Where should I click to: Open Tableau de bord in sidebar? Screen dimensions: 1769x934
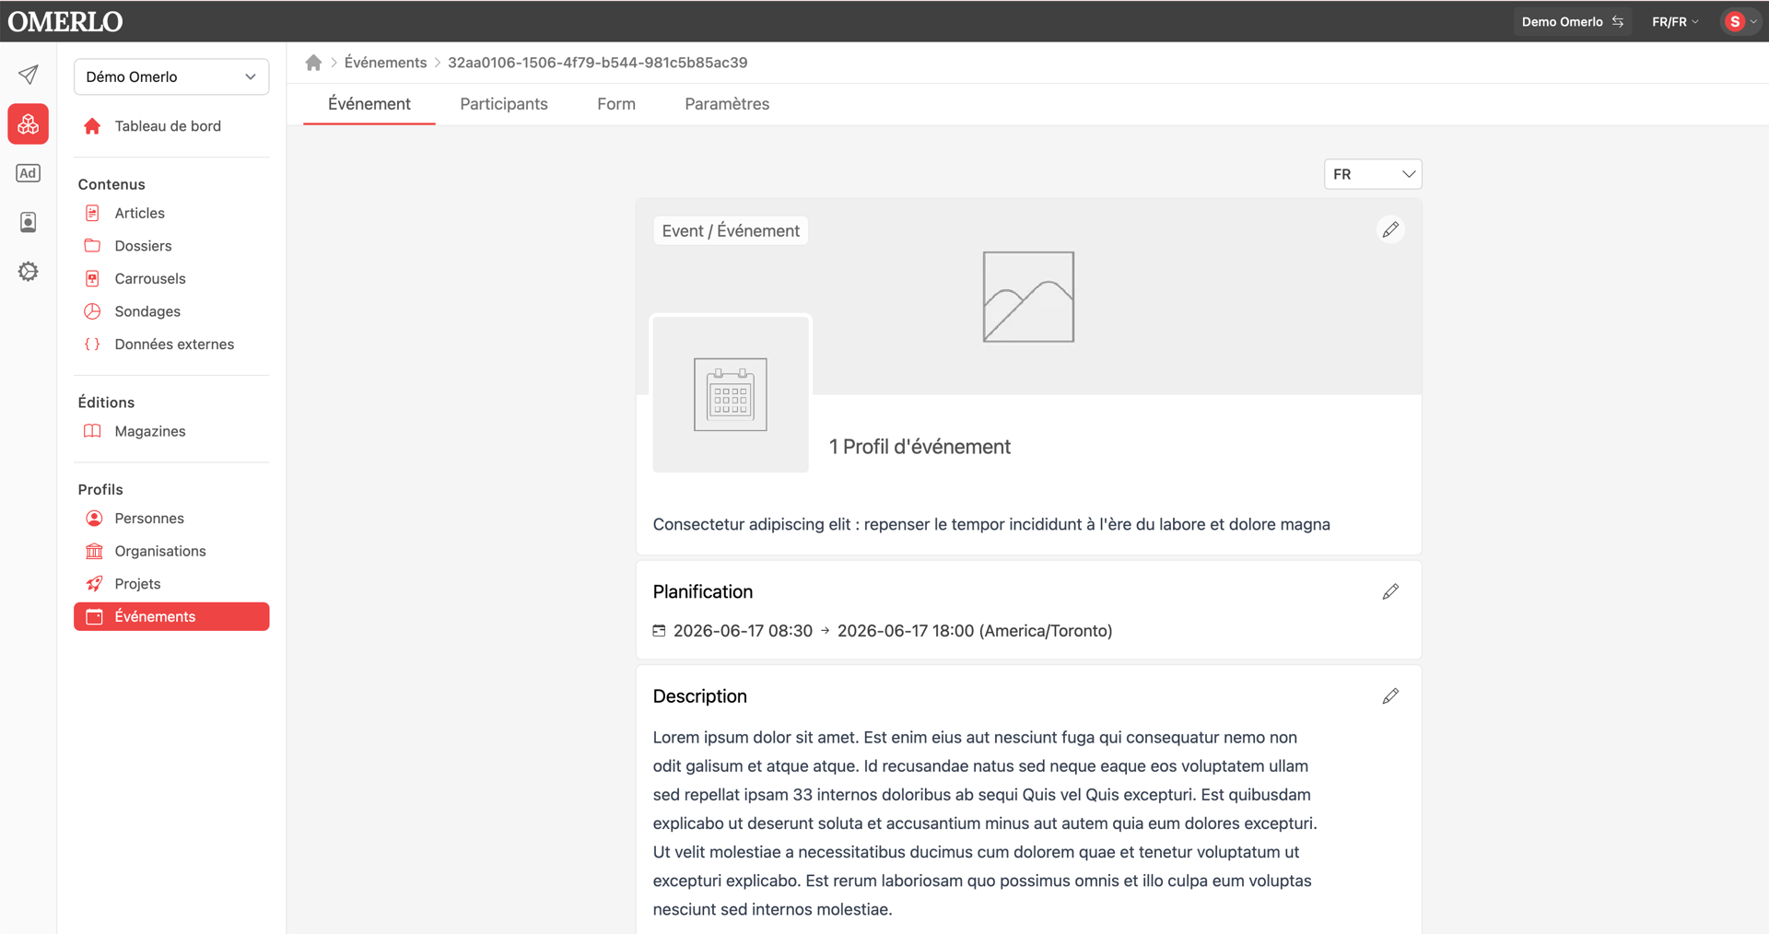click(x=171, y=126)
